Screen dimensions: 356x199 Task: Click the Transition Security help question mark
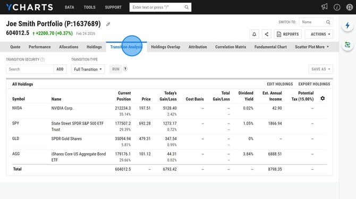[42, 60]
